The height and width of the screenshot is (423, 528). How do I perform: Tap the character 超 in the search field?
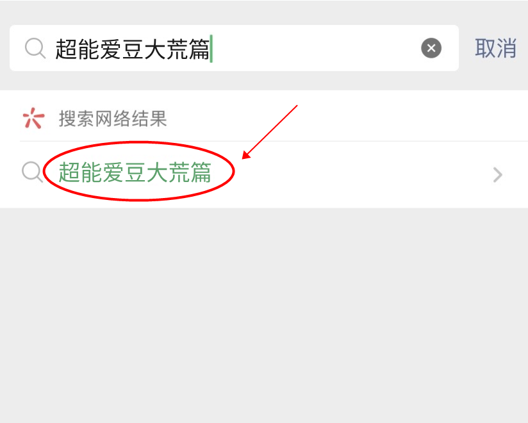pos(66,49)
